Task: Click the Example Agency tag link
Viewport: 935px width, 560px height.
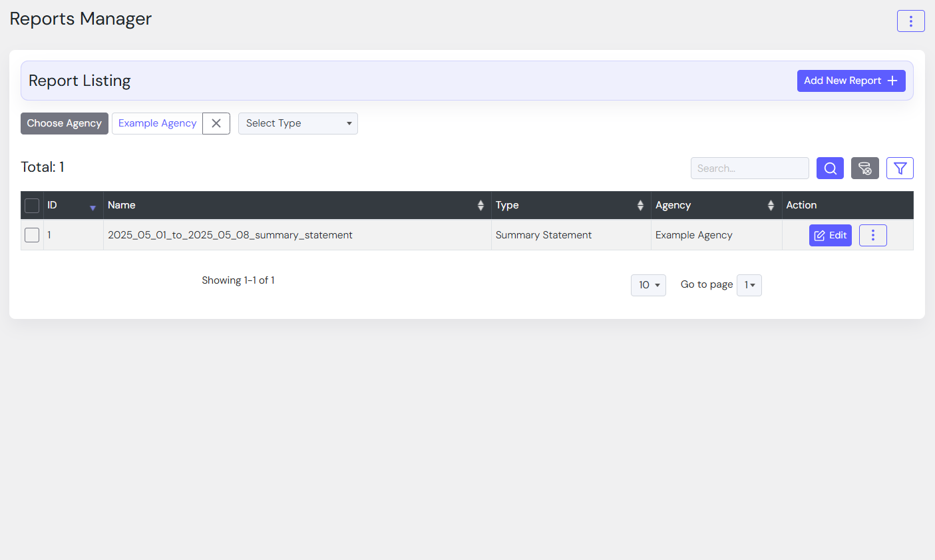Action: (x=157, y=123)
